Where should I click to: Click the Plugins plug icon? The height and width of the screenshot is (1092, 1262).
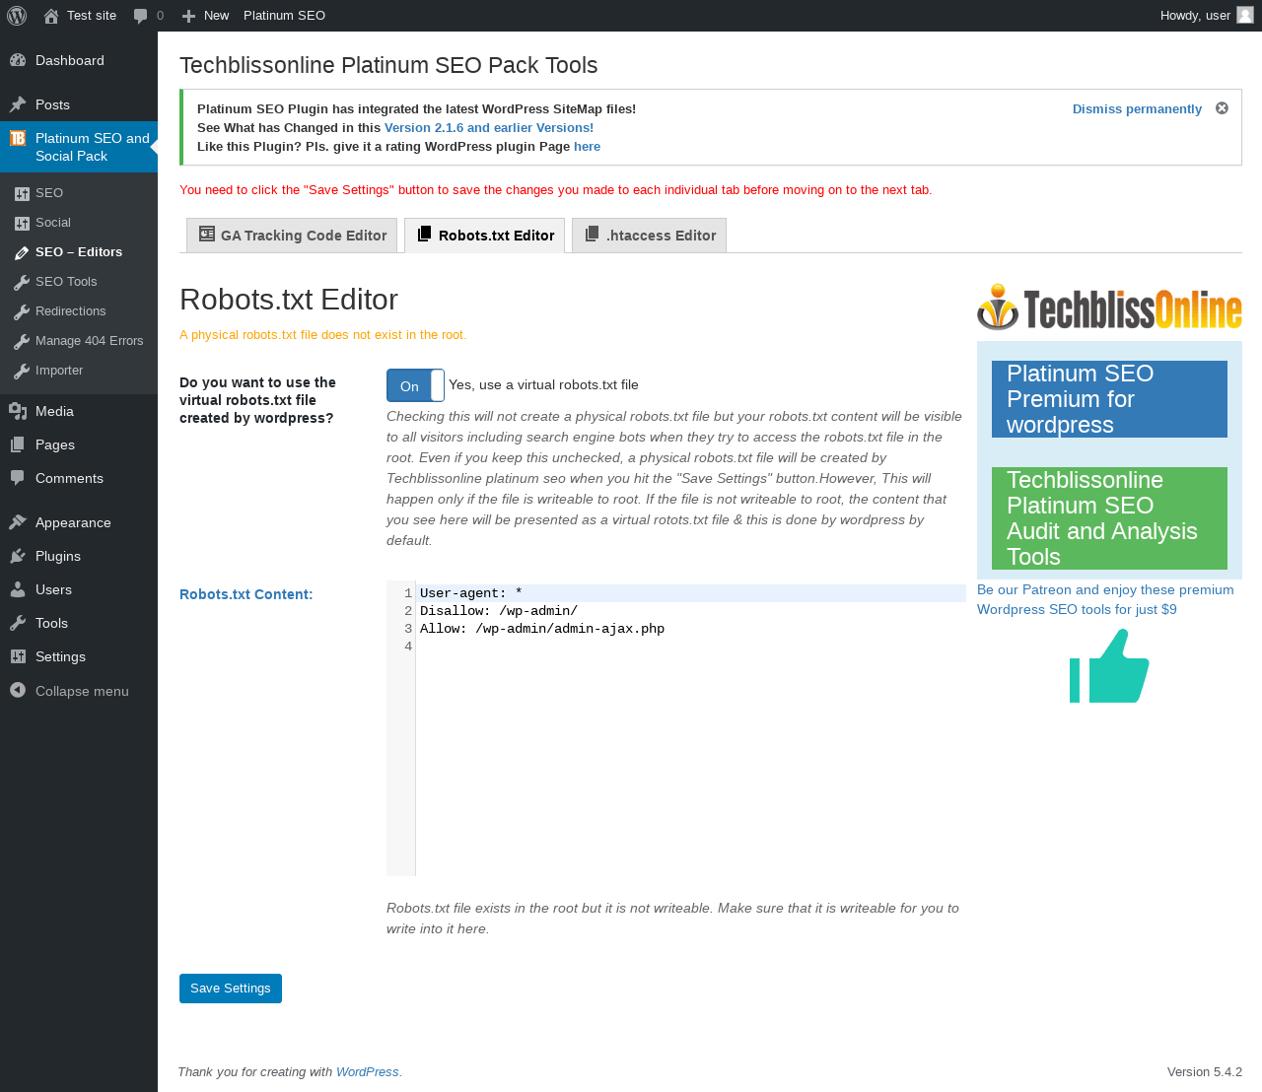(x=18, y=556)
